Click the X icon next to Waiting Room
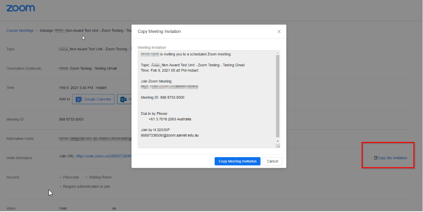Screen dimensions: 423x212 click(x=86, y=178)
